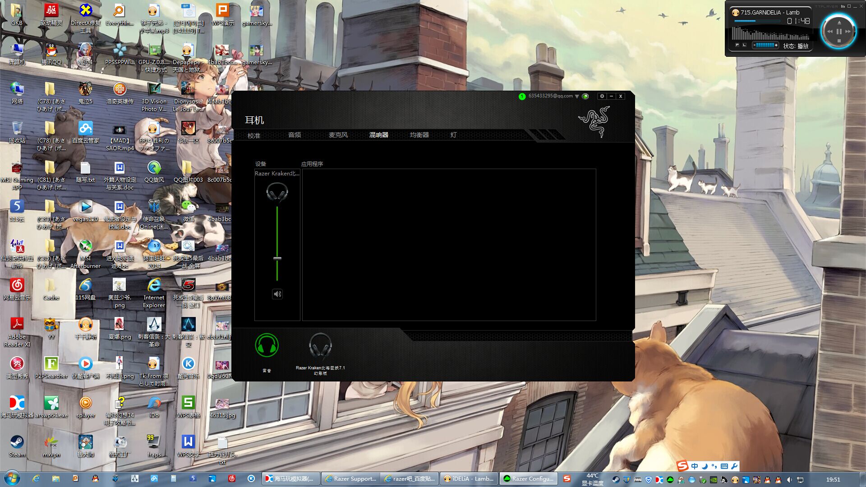
Task: Open Everything search desktop icon
Action: pos(120,14)
